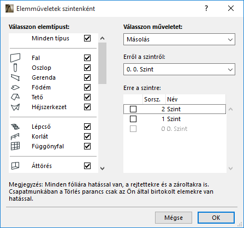Toggle the Héjszerkezet checkbox
Screen dimensions: 244x228
(x=87, y=107)
